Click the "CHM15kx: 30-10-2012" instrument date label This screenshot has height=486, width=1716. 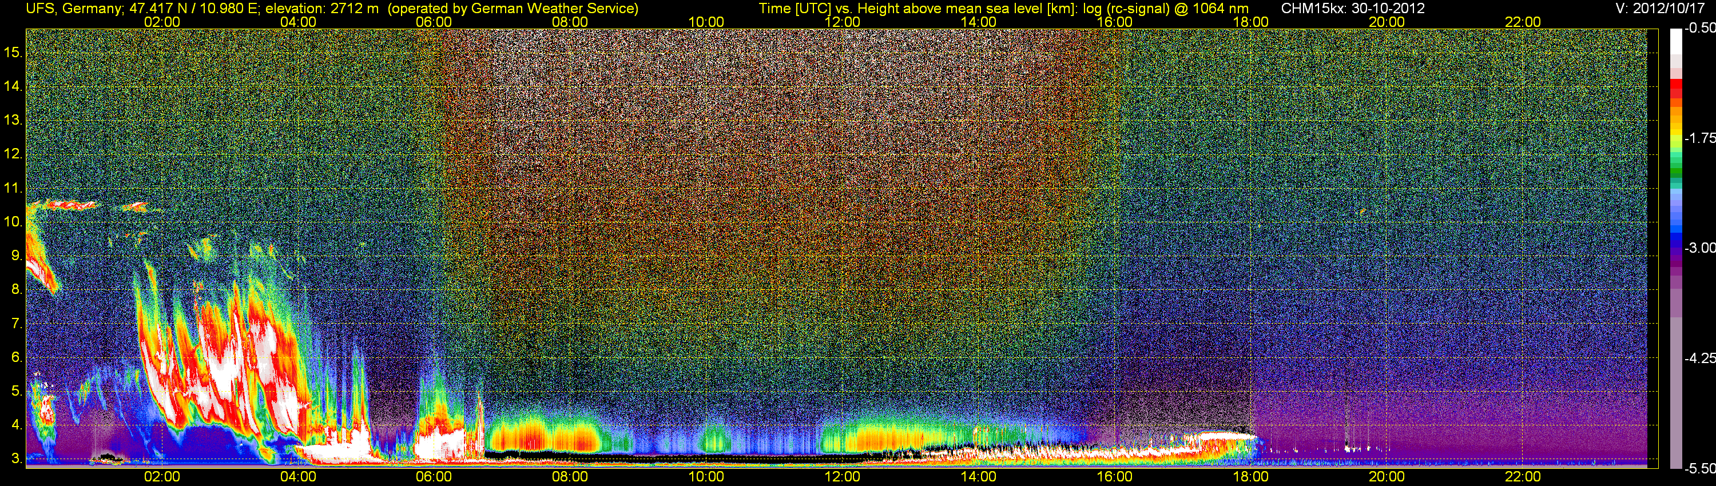(x=1353, y=9)
